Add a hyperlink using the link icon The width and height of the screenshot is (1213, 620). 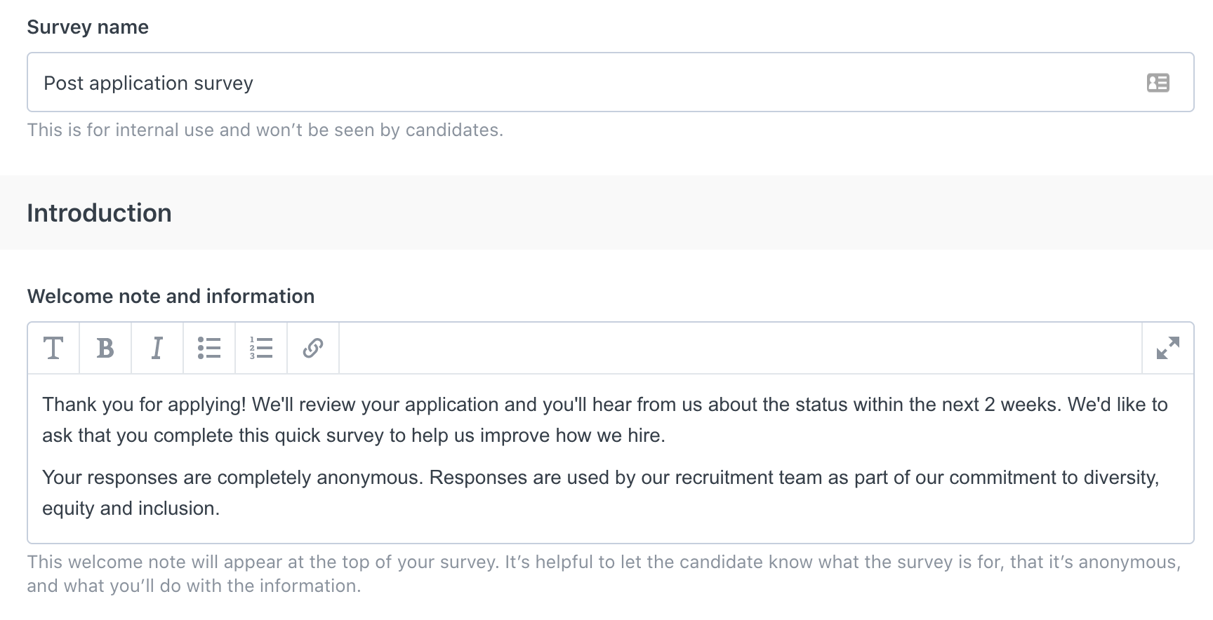click(x=313, y=348)
